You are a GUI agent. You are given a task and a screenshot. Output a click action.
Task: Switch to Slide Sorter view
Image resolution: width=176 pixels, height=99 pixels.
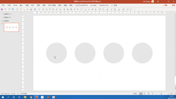pyautogui.click(x=145, y=94)
